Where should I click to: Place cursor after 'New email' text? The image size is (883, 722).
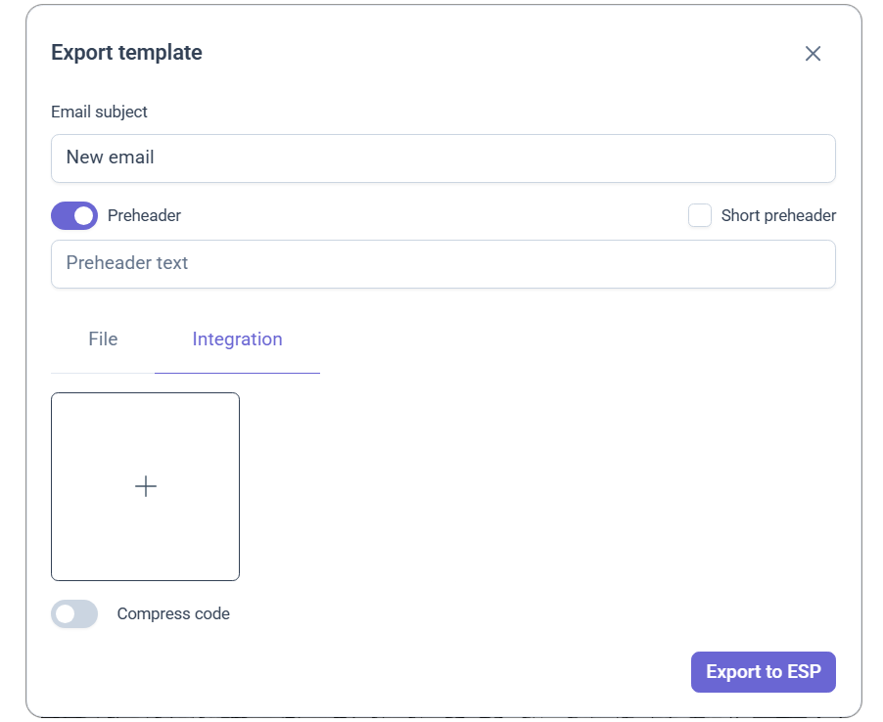pos(155,158)
